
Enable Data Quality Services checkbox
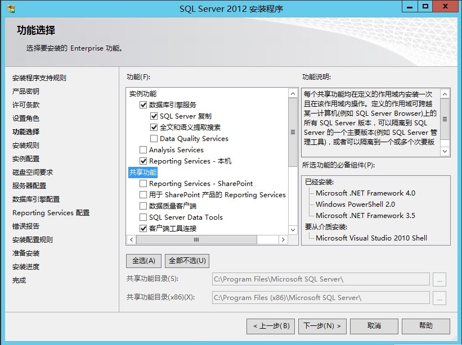[154, 138]
